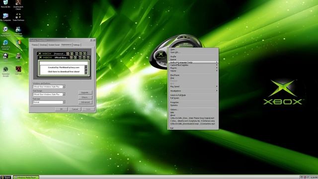Screen dimensions: 318x179
Task: Open recent file Beethoven's Symphony No. 9
Action: tap(193, 121)
